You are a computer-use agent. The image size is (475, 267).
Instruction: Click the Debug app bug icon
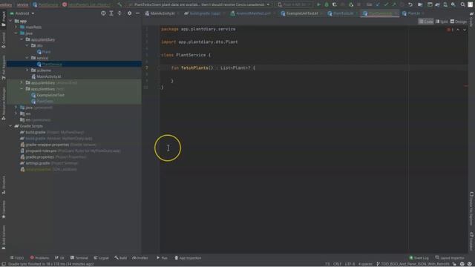pyautogui.click(x=327, y=4)
